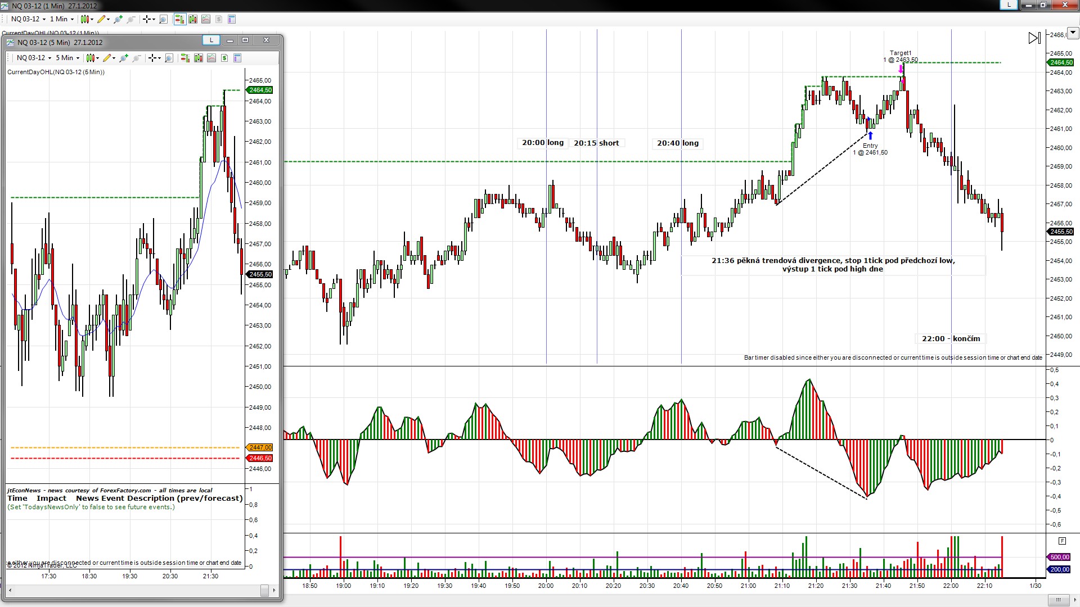Viewport: 1080px width, 607px height.
Task: Click the 5 Min chart horizontal scrollbar thumb
Action: [x=264, y=590]
